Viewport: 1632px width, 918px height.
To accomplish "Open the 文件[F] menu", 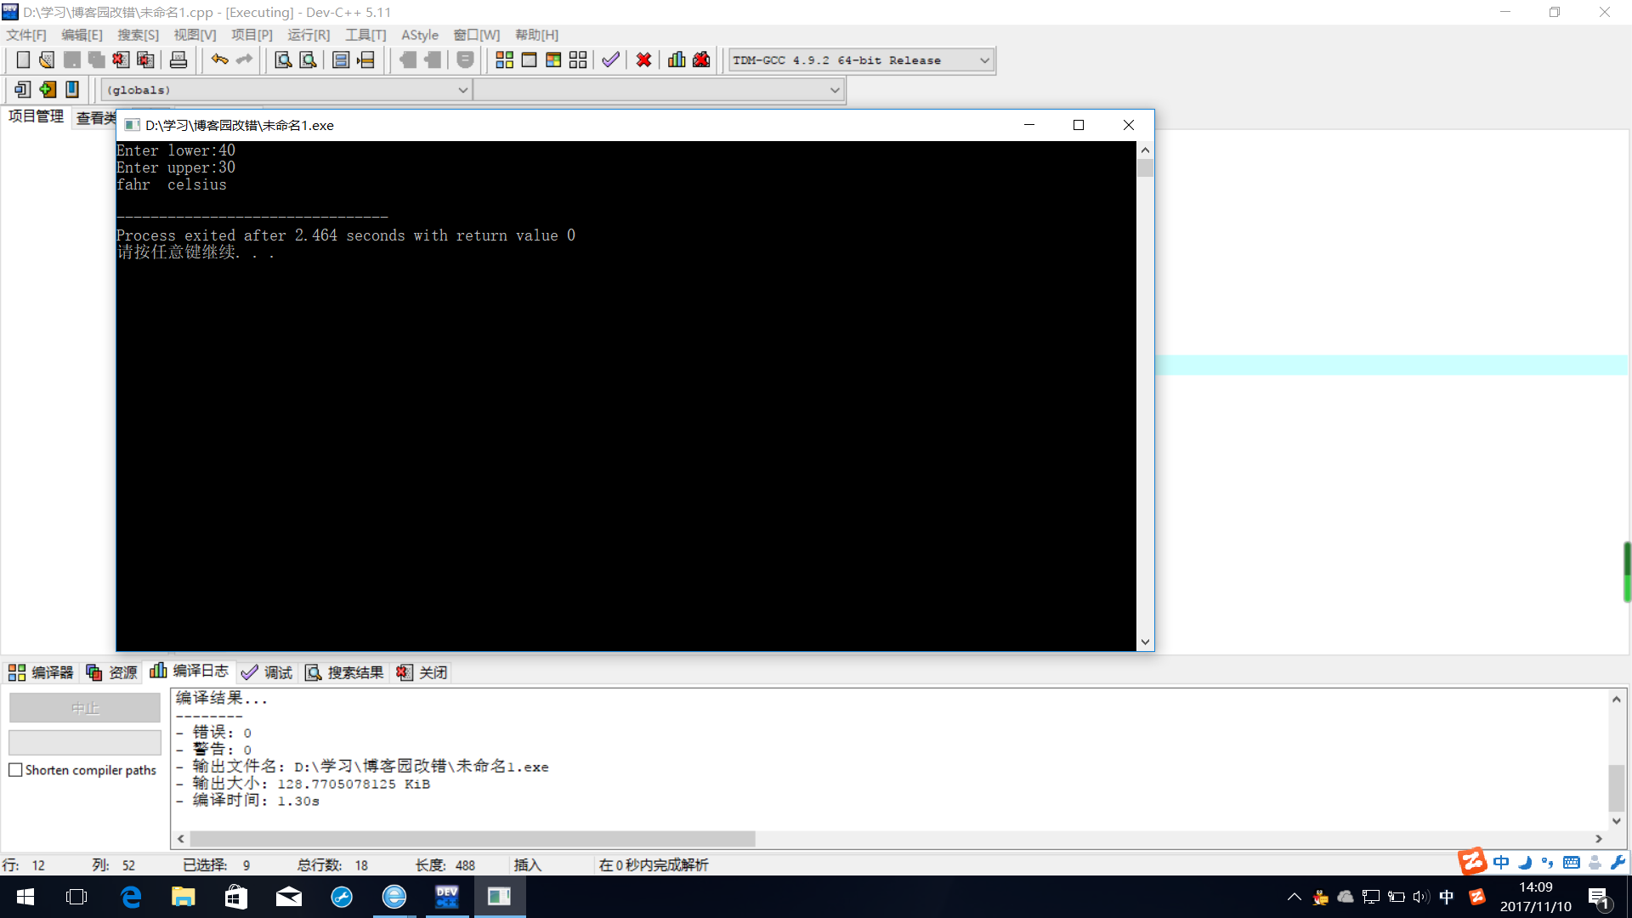I will [26, 35].
